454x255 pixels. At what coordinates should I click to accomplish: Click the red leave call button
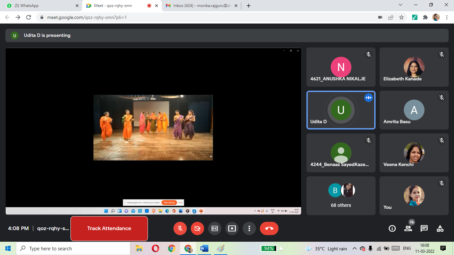[269, 228]
